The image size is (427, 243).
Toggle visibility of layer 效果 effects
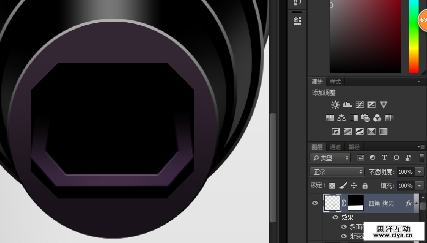click(x=335, y=217)
